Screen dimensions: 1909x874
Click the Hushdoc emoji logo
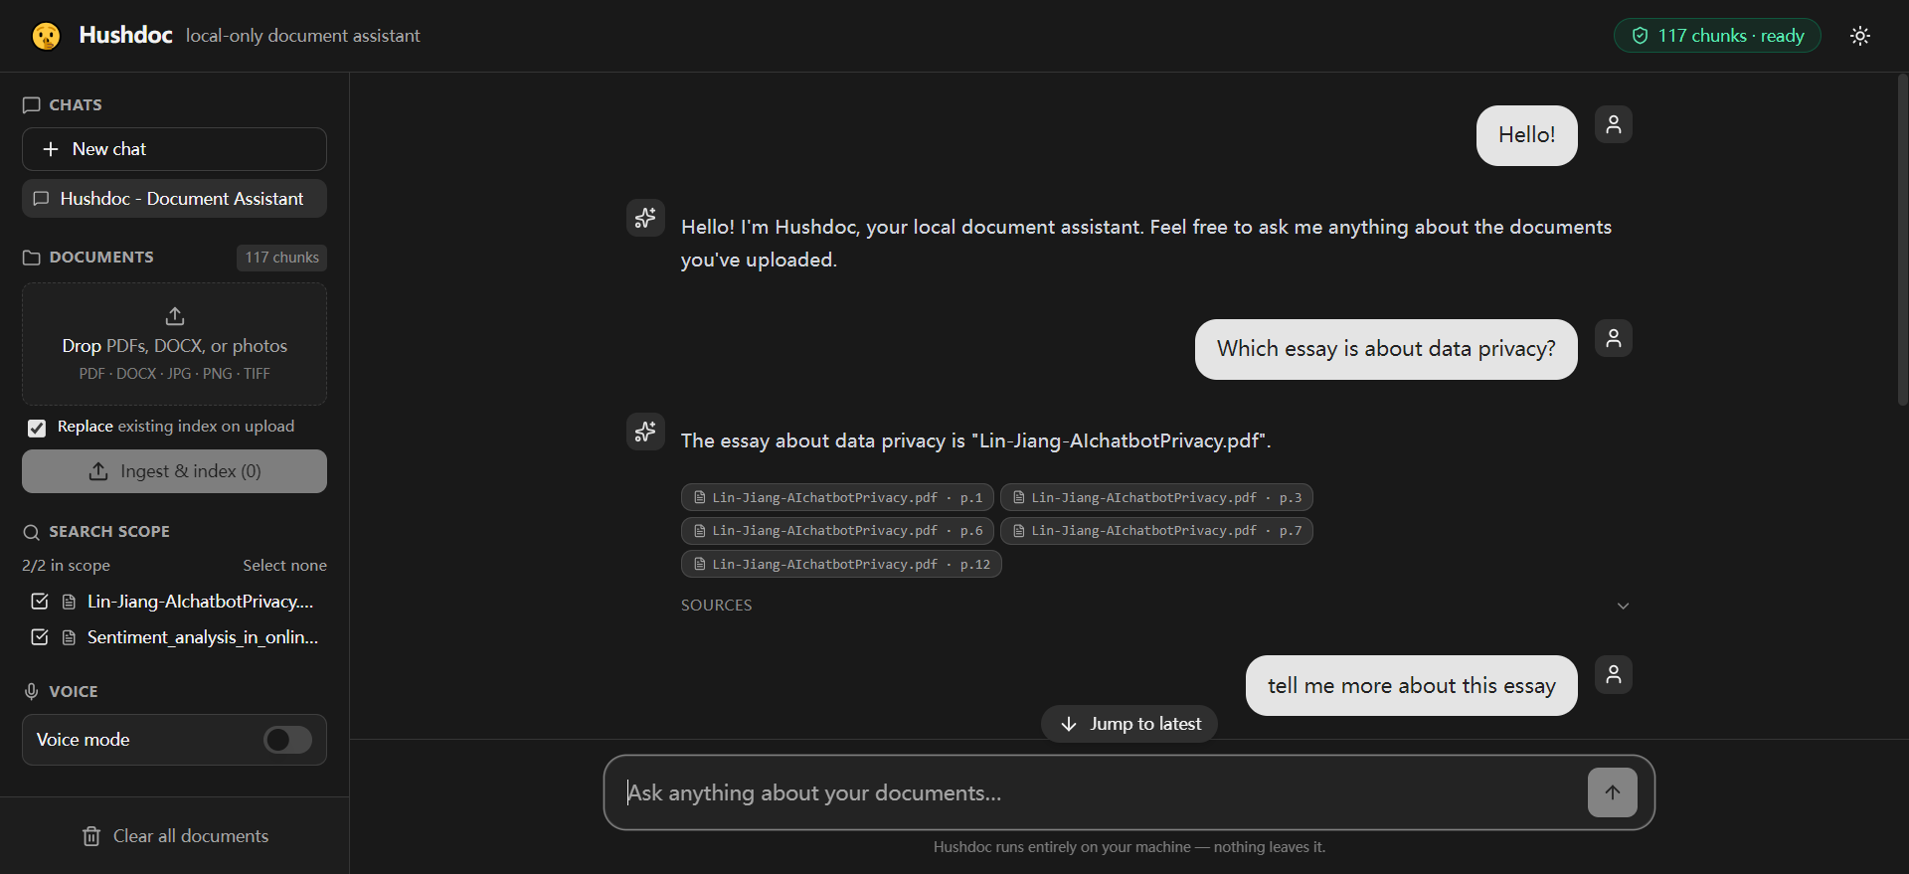coord(46,36)
